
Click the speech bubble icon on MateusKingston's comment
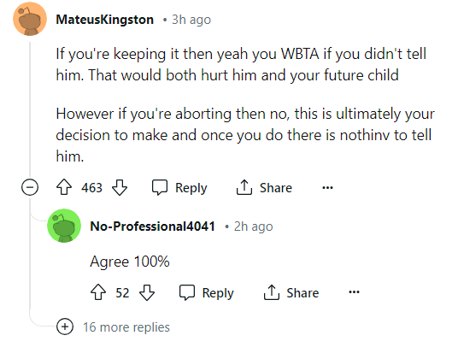coord(160,187)
